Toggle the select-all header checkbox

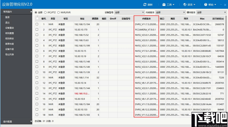37,19
